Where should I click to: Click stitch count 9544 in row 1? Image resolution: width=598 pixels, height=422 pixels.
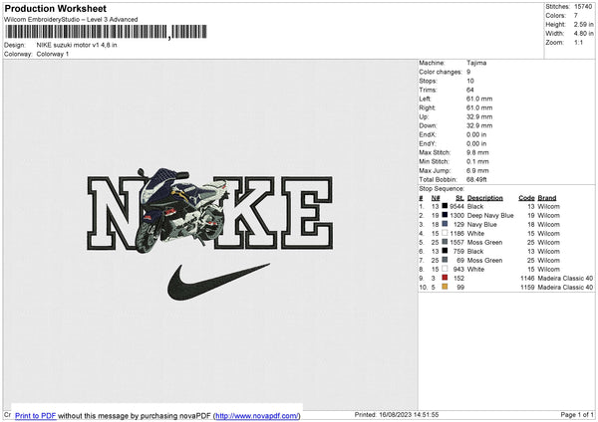coord(456,206)
